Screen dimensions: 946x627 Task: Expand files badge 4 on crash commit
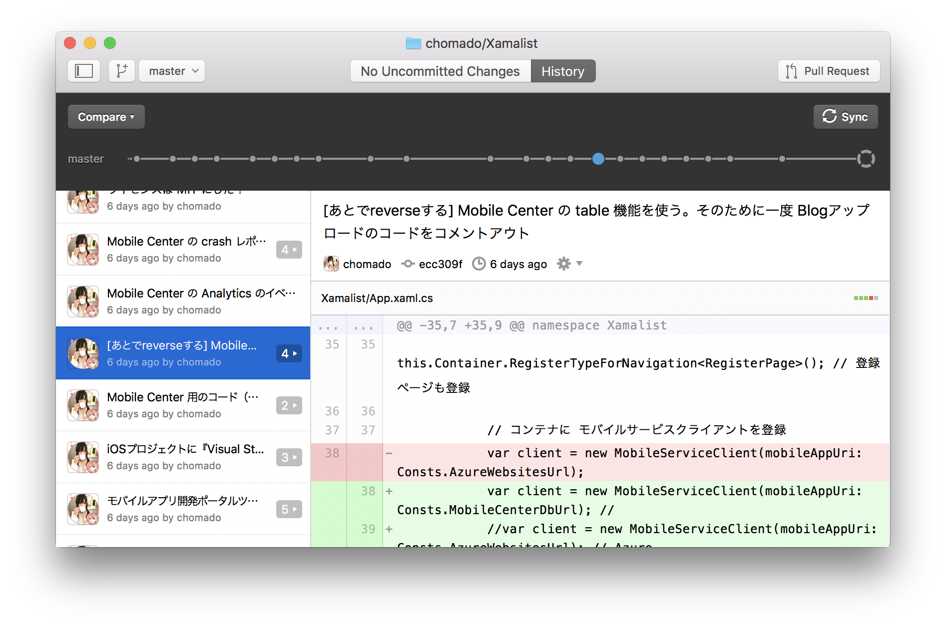click(x=289, y=250)
